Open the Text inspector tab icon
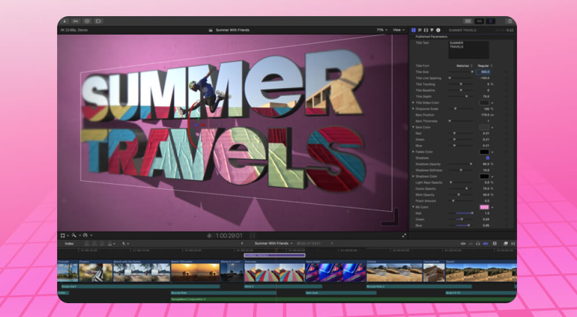Image resolution: width=577 pixels, height=317 pixels. click(419, 30)
